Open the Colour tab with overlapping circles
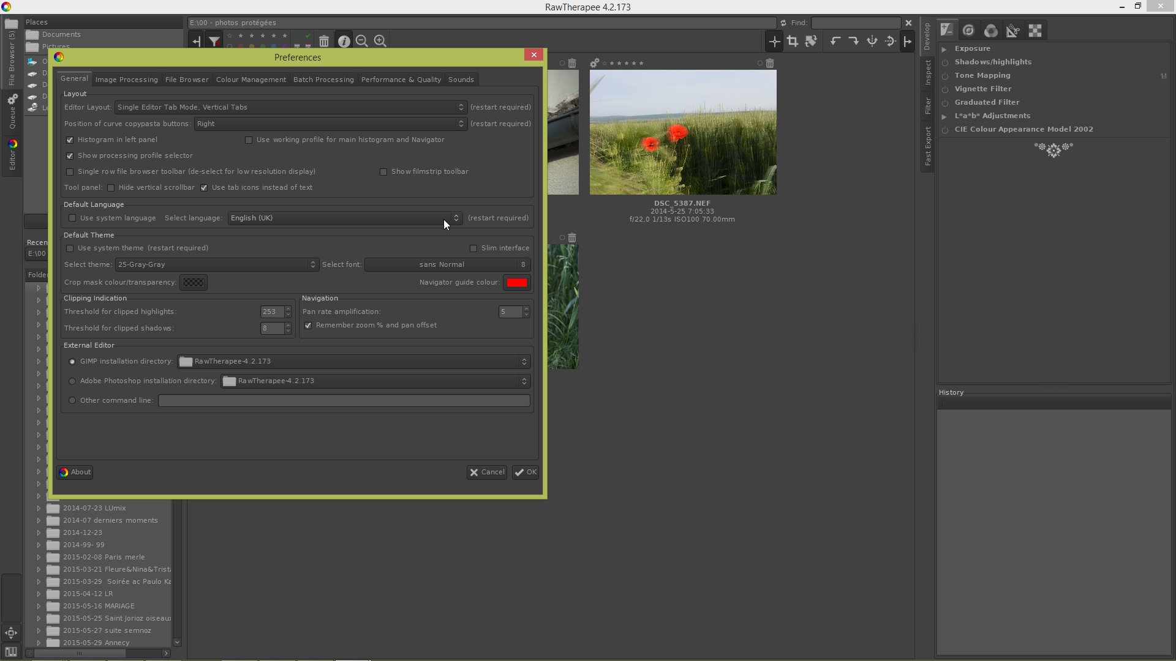This screenshot has height=661, width=1176. coord(990,31)
